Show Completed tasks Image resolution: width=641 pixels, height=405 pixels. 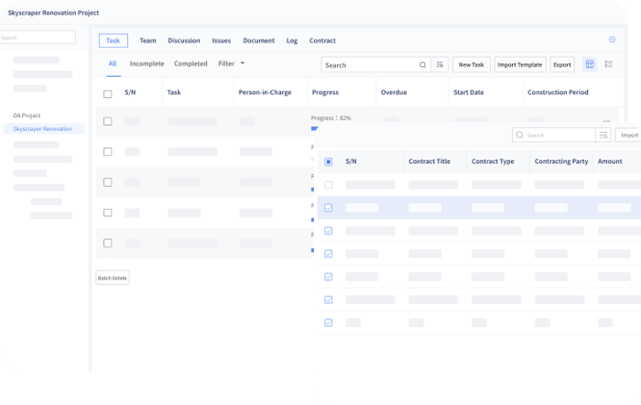tap(190, 63)
